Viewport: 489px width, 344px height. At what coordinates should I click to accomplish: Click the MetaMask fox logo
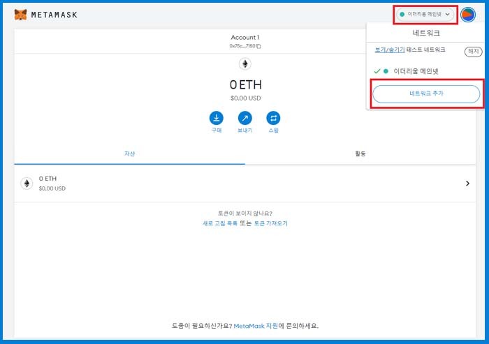20,15
